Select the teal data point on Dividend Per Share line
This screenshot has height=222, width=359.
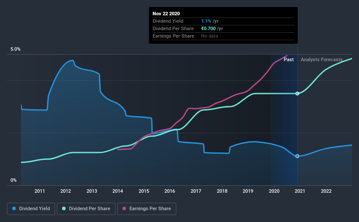point(297,94)
